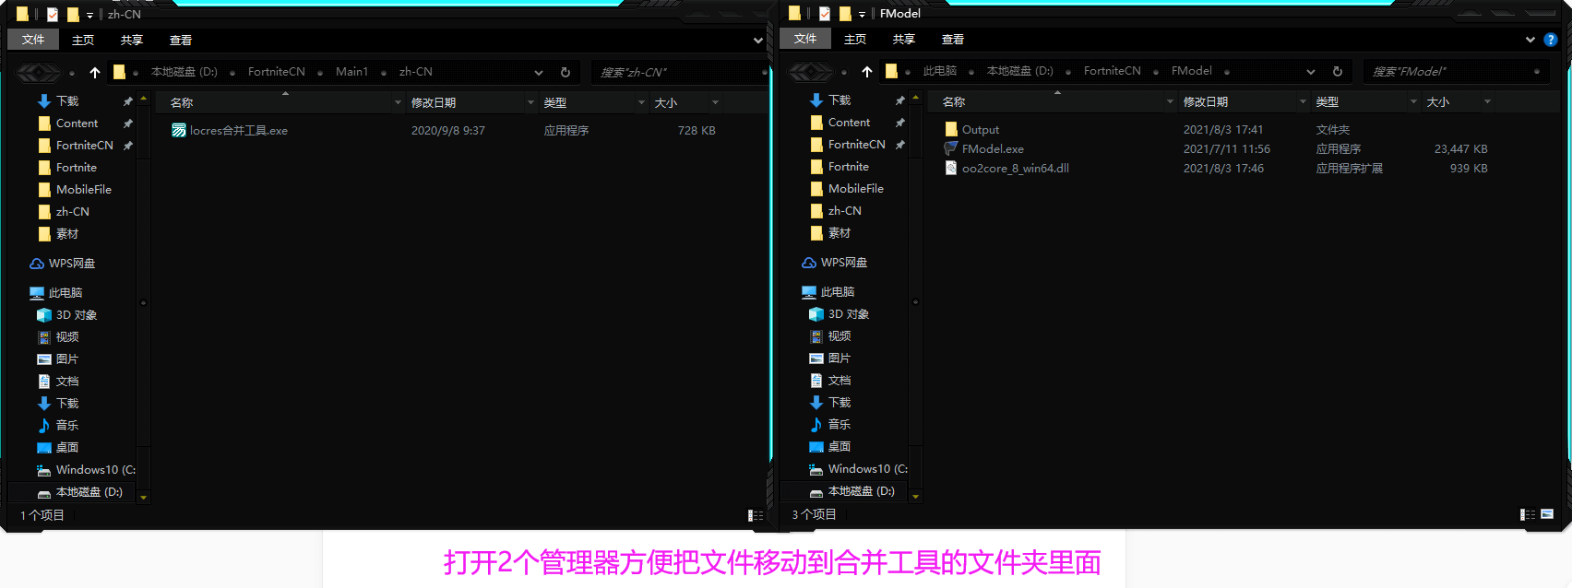Click the properties icon in FModel title bar
The image size is (1572, 588).
point(825,14)
